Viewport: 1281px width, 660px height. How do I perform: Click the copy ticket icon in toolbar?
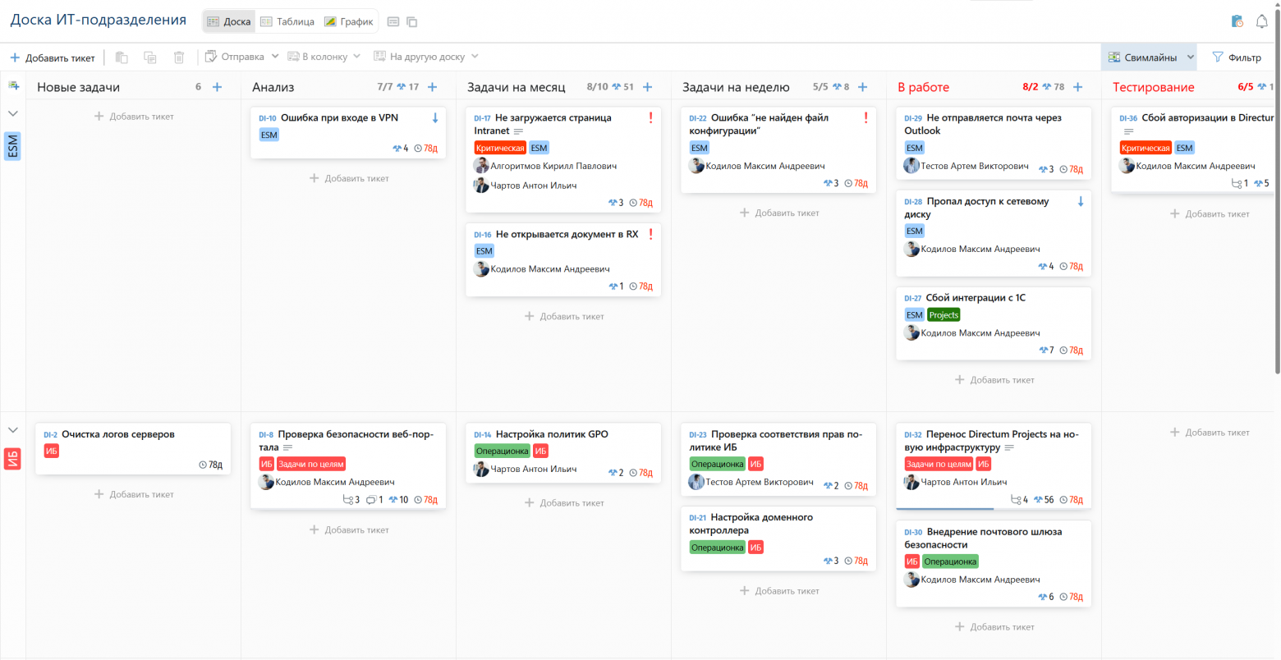coord(149,57)
